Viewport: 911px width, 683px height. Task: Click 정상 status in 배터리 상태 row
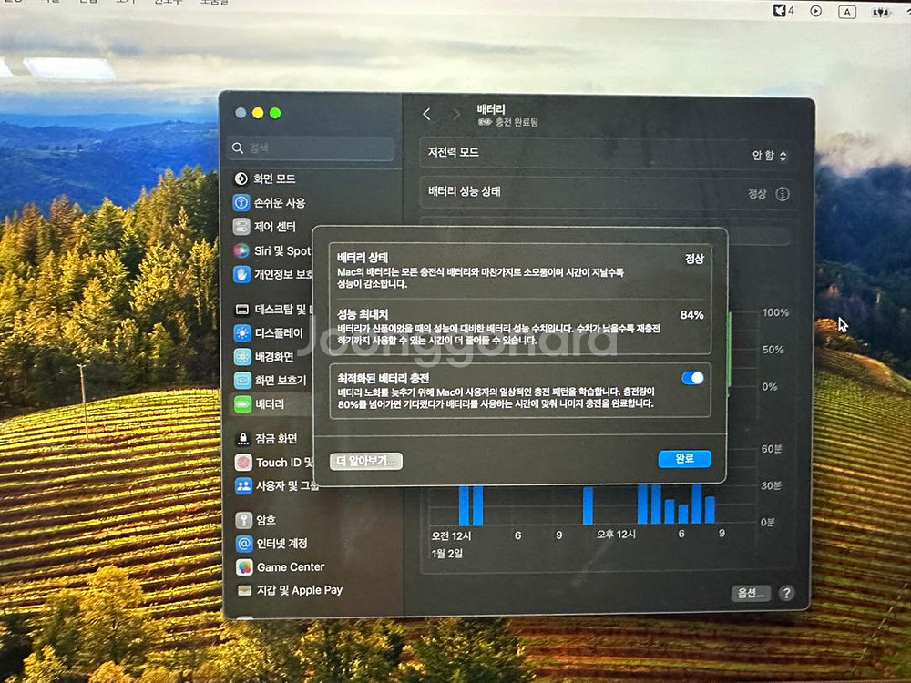(694, 259)
